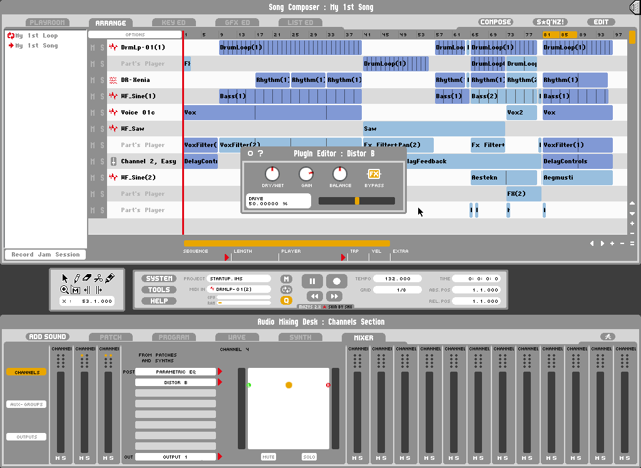This screenshot has height=468, width=641.
Task: Click the arranger vertical scroll up arrow
Action: tap(632, 203)
